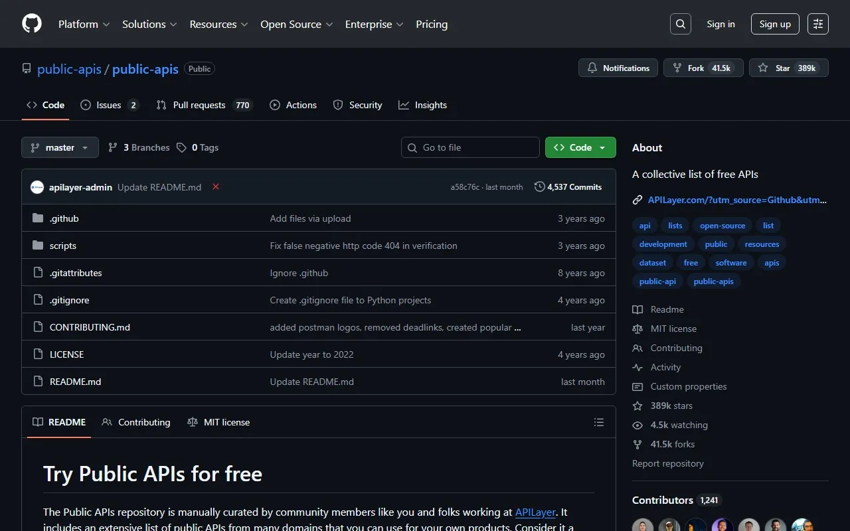The image size is (850, 531).
Task: Click the Go to file search field
Action: (x=470, y=147)
